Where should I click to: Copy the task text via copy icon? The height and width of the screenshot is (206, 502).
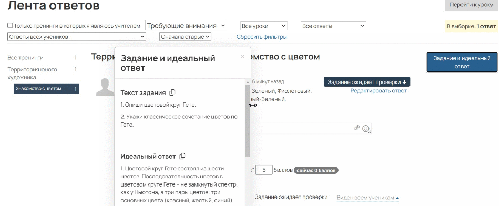point(172,93)
